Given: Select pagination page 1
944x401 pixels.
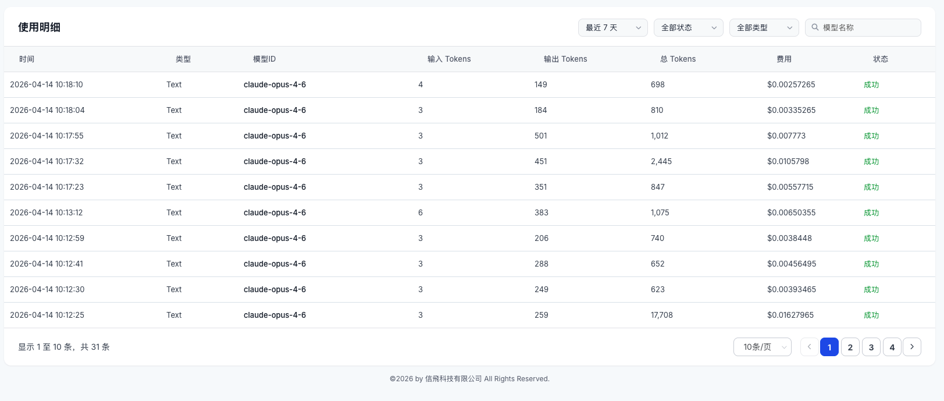Looking at the screenshot, I should coord(829,347).
